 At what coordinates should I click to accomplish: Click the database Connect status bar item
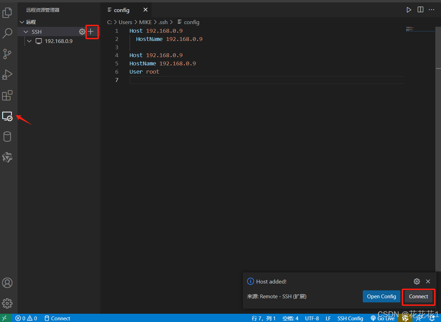pyautogui.click(x=57, y=318)
